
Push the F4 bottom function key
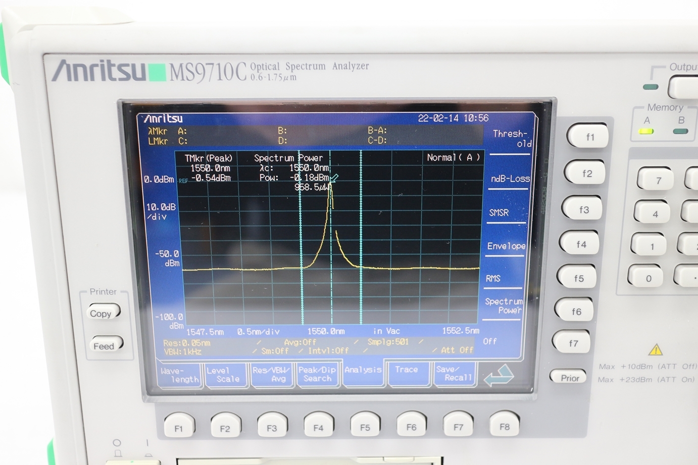point(319,425)
